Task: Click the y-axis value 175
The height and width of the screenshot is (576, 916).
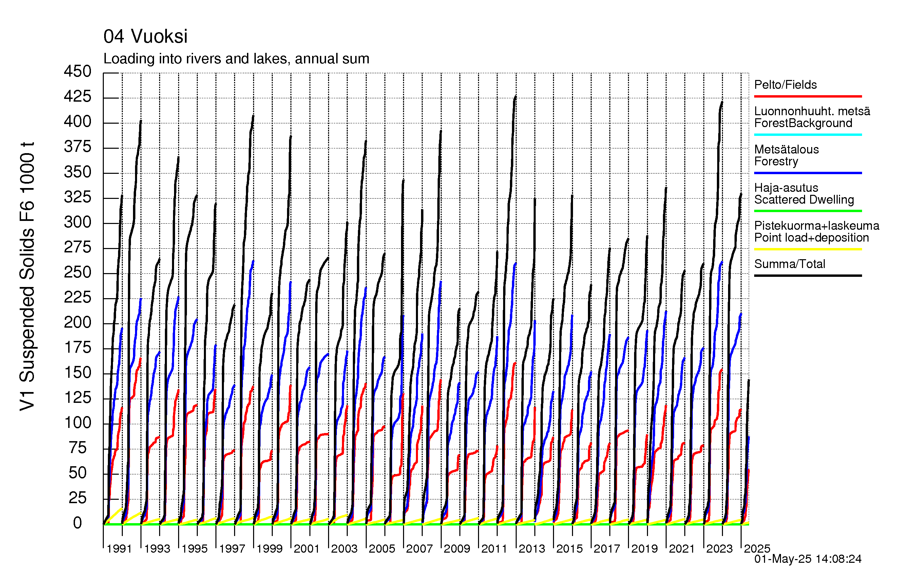Action: click(78, 348)
